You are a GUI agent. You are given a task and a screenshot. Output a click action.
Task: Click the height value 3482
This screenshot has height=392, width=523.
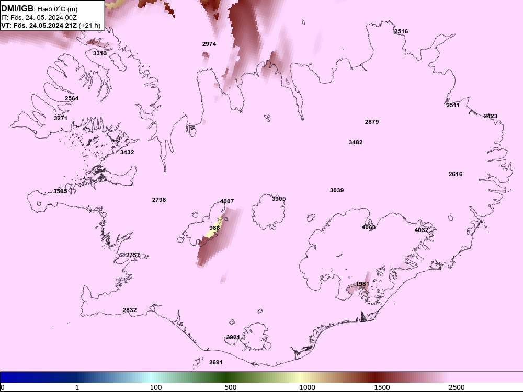(356, 142)
